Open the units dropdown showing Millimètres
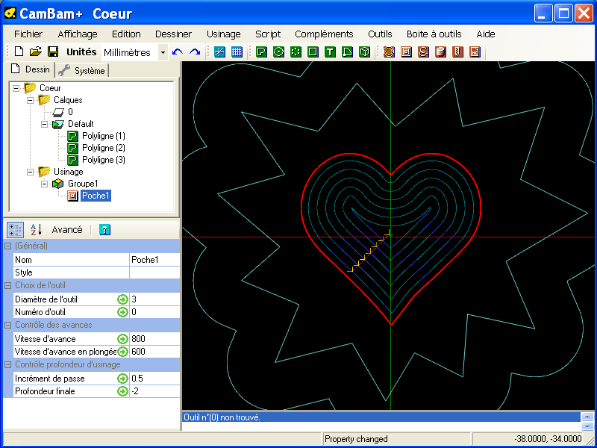 163,52
